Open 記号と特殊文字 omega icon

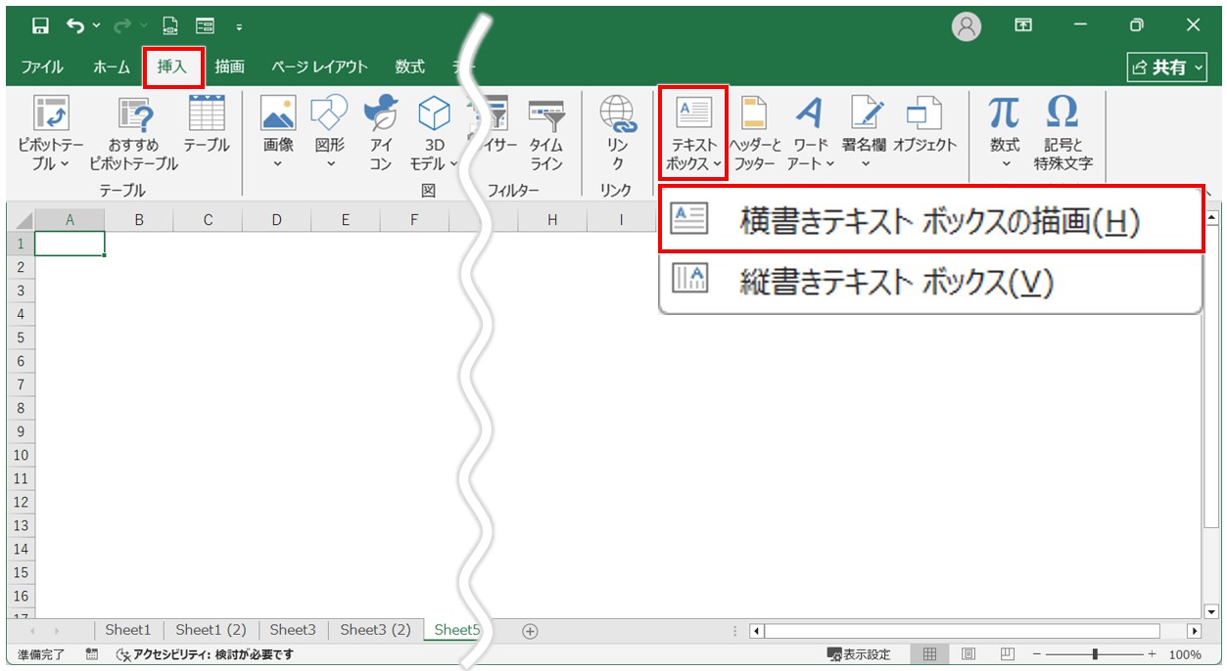pyautogui.click(x=1062, y=133)
